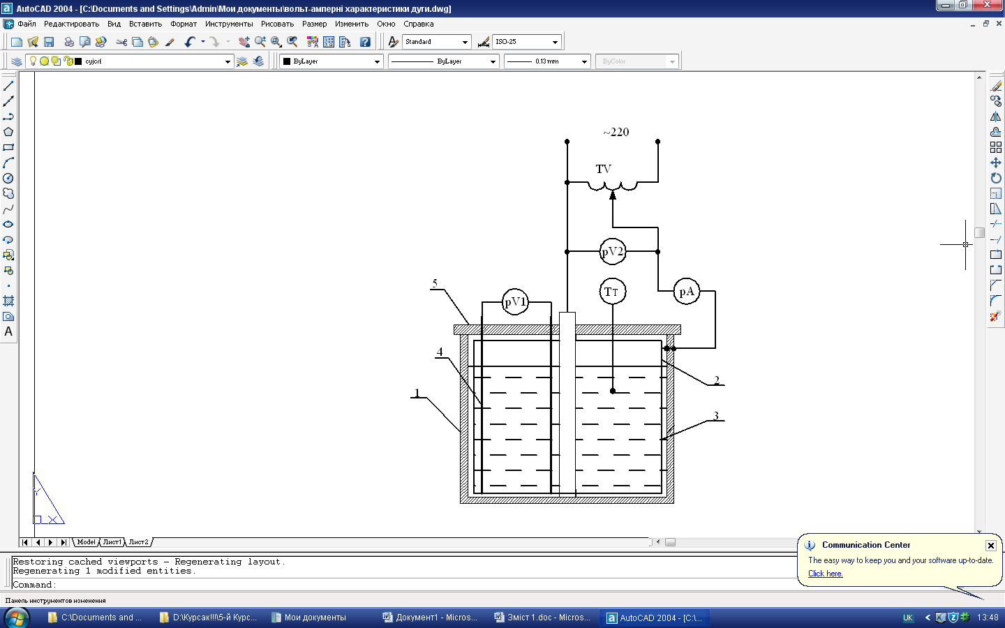Open the Вставить menu
Viewport: 1005px width, 628px height.
[145, 24]
